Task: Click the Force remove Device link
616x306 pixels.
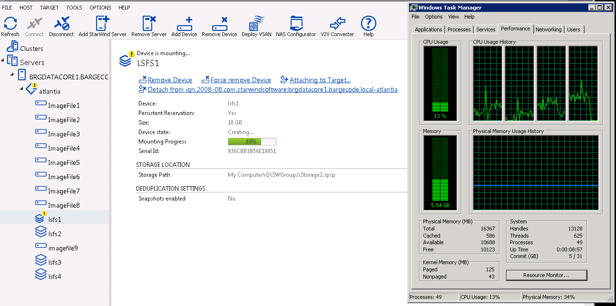Action: click(x=241, y=80)
